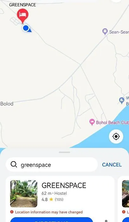The width and height of the screenshot is (129, 222).
Task: Tap the yellow rating star
Action: pos(51,199)
